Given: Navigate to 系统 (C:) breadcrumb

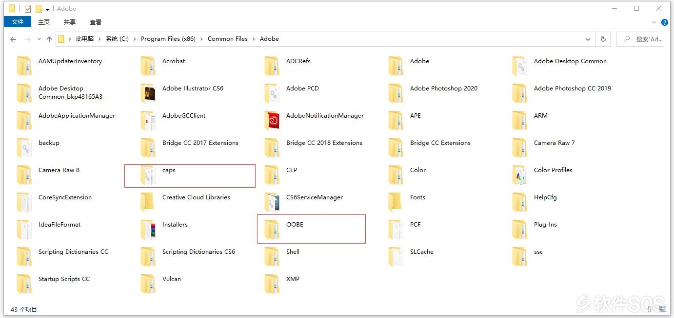Looking at the screenshot, I should point(117,39).
